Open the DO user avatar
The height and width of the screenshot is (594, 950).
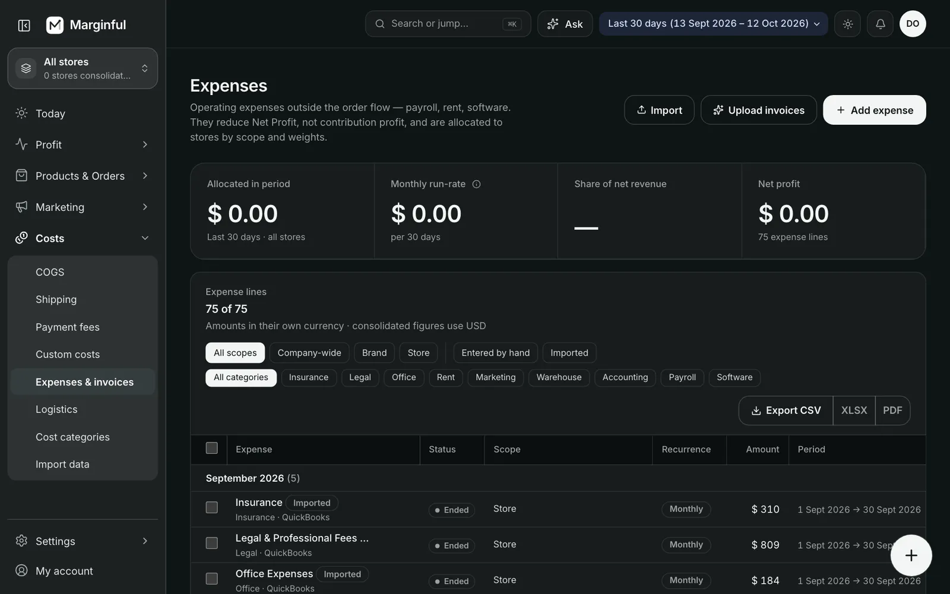tap(913, 24)
